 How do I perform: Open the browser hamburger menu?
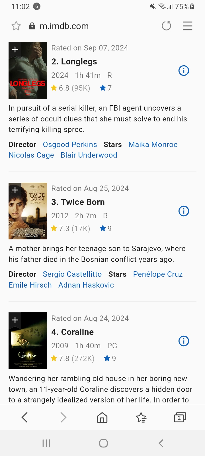point(187,26)
